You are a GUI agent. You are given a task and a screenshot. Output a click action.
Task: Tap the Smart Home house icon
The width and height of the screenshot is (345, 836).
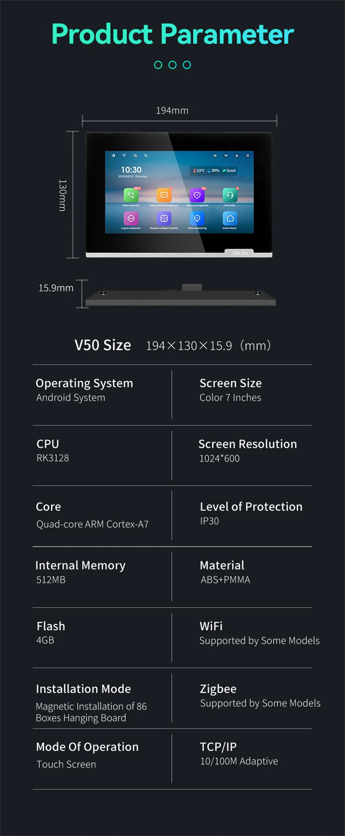pyautogui.click(x=230, y=218)
